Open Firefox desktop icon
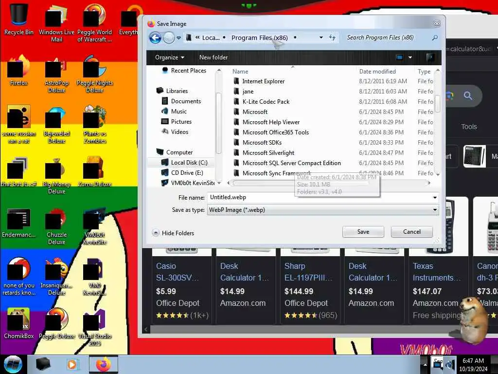This screenshot has width=498, height=374. coord(19,70)
